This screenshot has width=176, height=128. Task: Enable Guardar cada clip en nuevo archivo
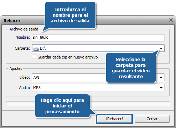[34, 57]
